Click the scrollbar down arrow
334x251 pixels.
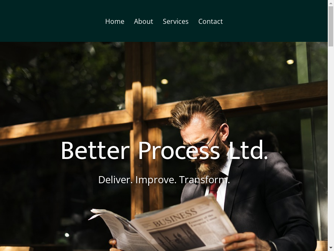tap(331, 248)
